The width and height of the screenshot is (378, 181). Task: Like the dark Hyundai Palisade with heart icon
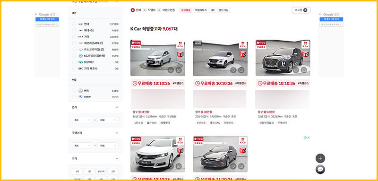pyautogui.click(x=296, y=70)
